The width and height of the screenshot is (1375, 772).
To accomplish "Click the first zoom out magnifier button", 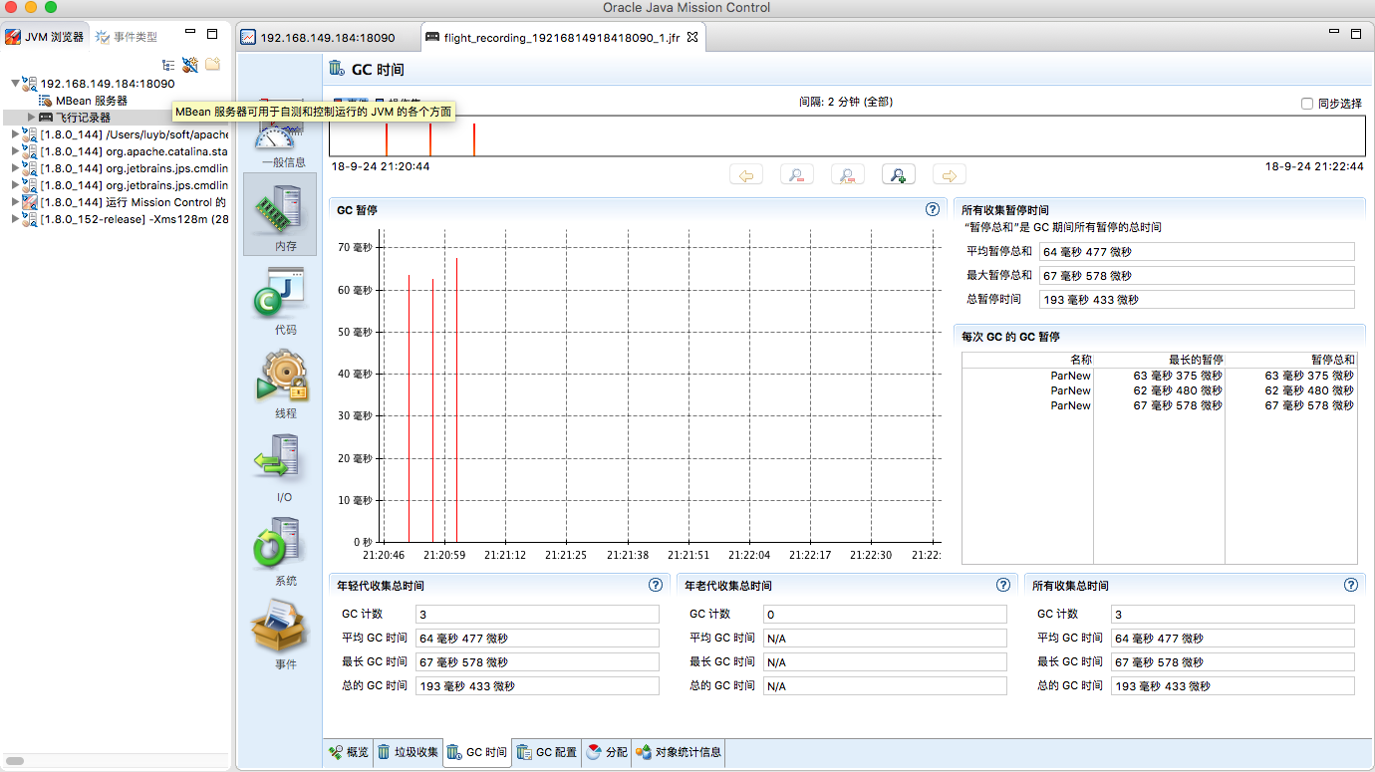I will pyautogui.click(x=797, y=175).
